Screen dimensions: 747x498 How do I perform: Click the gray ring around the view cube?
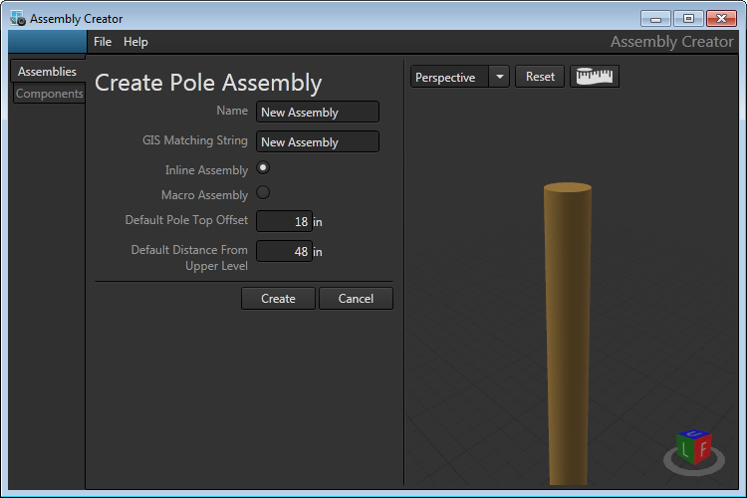[x=672, y=463]
